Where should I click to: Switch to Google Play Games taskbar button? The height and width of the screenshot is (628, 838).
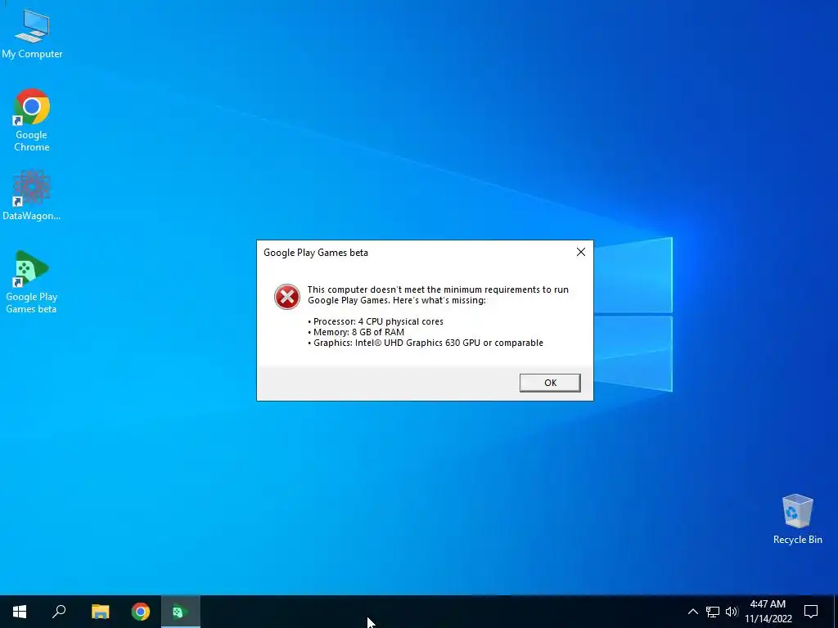181,612
